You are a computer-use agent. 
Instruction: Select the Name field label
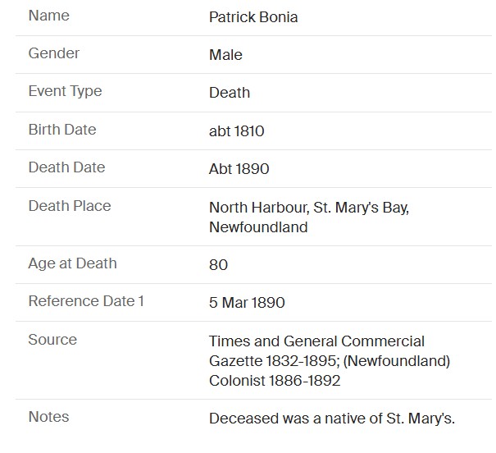(x=48, y=16)
